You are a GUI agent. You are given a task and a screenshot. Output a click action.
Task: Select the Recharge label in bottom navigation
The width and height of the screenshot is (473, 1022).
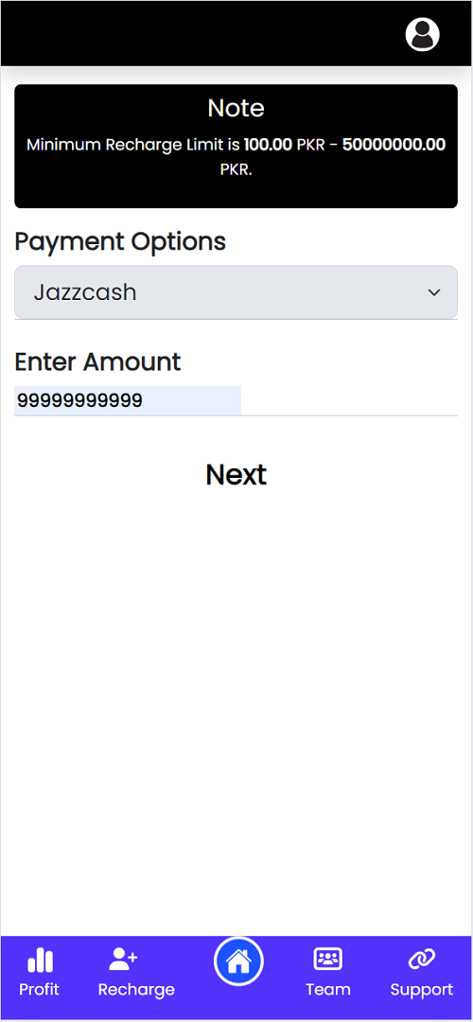(136, 990)
